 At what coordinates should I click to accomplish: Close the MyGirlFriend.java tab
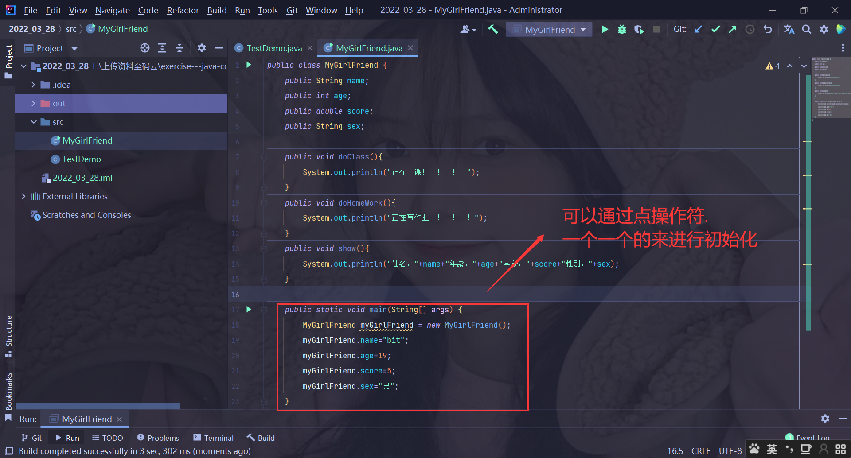point(410,48)
